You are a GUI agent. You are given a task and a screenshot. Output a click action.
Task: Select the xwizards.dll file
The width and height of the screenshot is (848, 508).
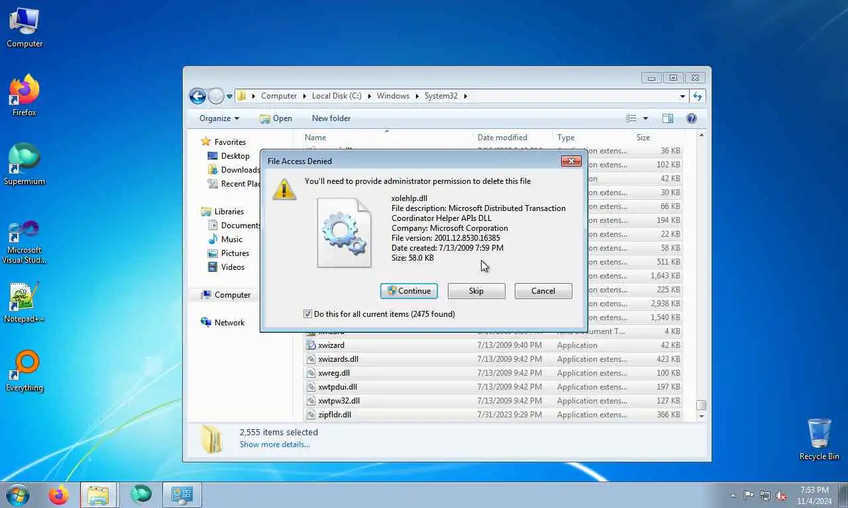click(493, 359)
